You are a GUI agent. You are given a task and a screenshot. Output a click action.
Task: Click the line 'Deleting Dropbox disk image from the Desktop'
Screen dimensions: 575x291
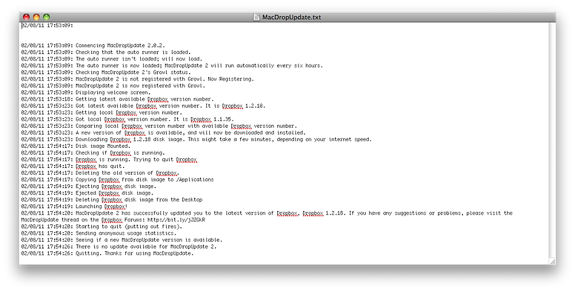point(112,200)
